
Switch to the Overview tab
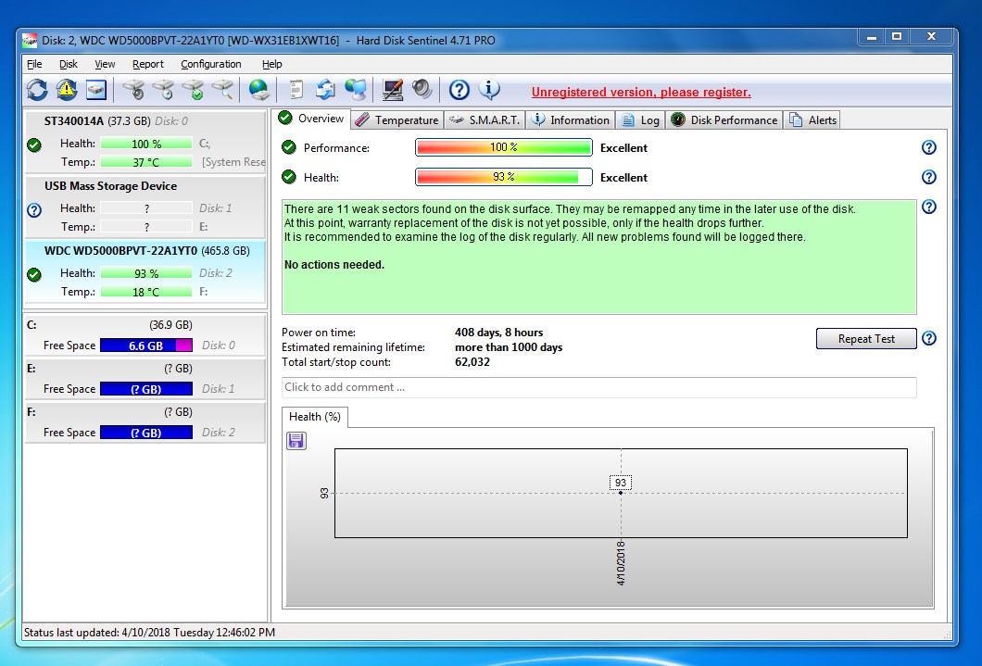click(311, 119)
